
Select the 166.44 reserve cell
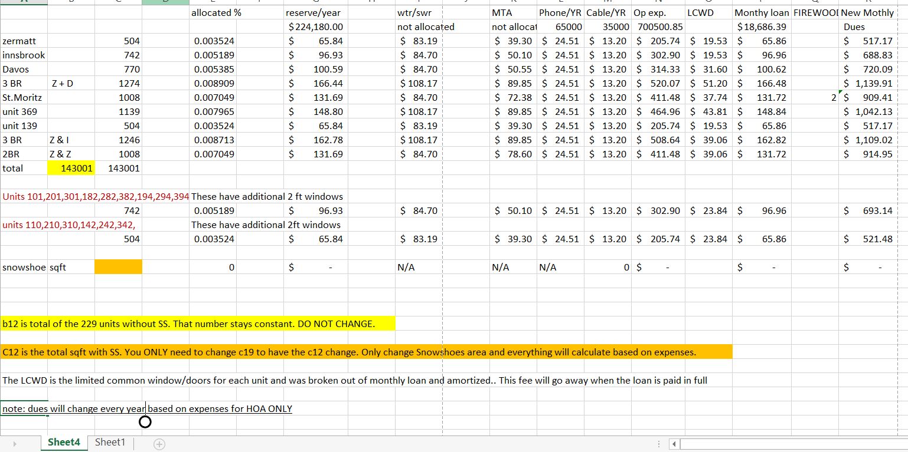[x=315, y=84]
